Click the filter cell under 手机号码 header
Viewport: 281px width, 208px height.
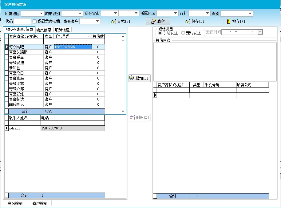click(73, 42)
